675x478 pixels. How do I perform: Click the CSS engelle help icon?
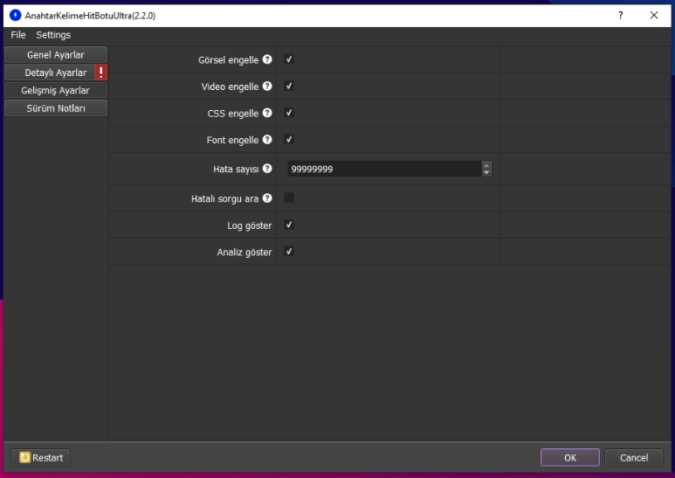tap(267, 113)
